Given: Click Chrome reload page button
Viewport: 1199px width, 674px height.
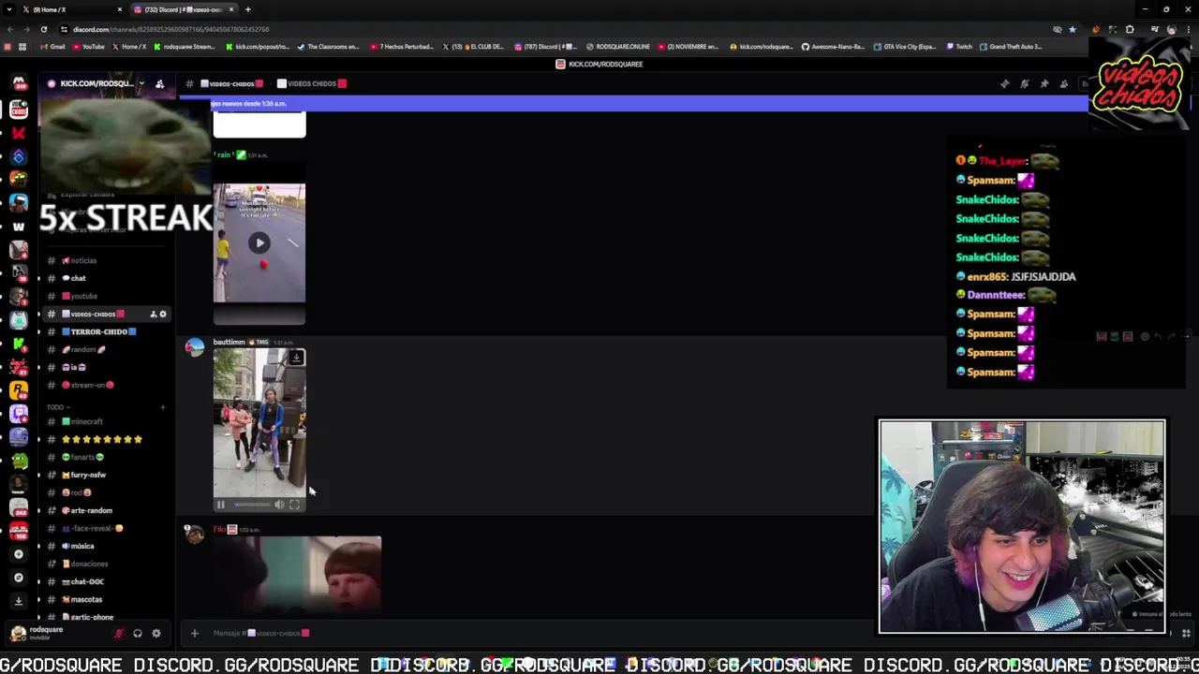Looking at the screenshot, I should click(x=43, y=29).
